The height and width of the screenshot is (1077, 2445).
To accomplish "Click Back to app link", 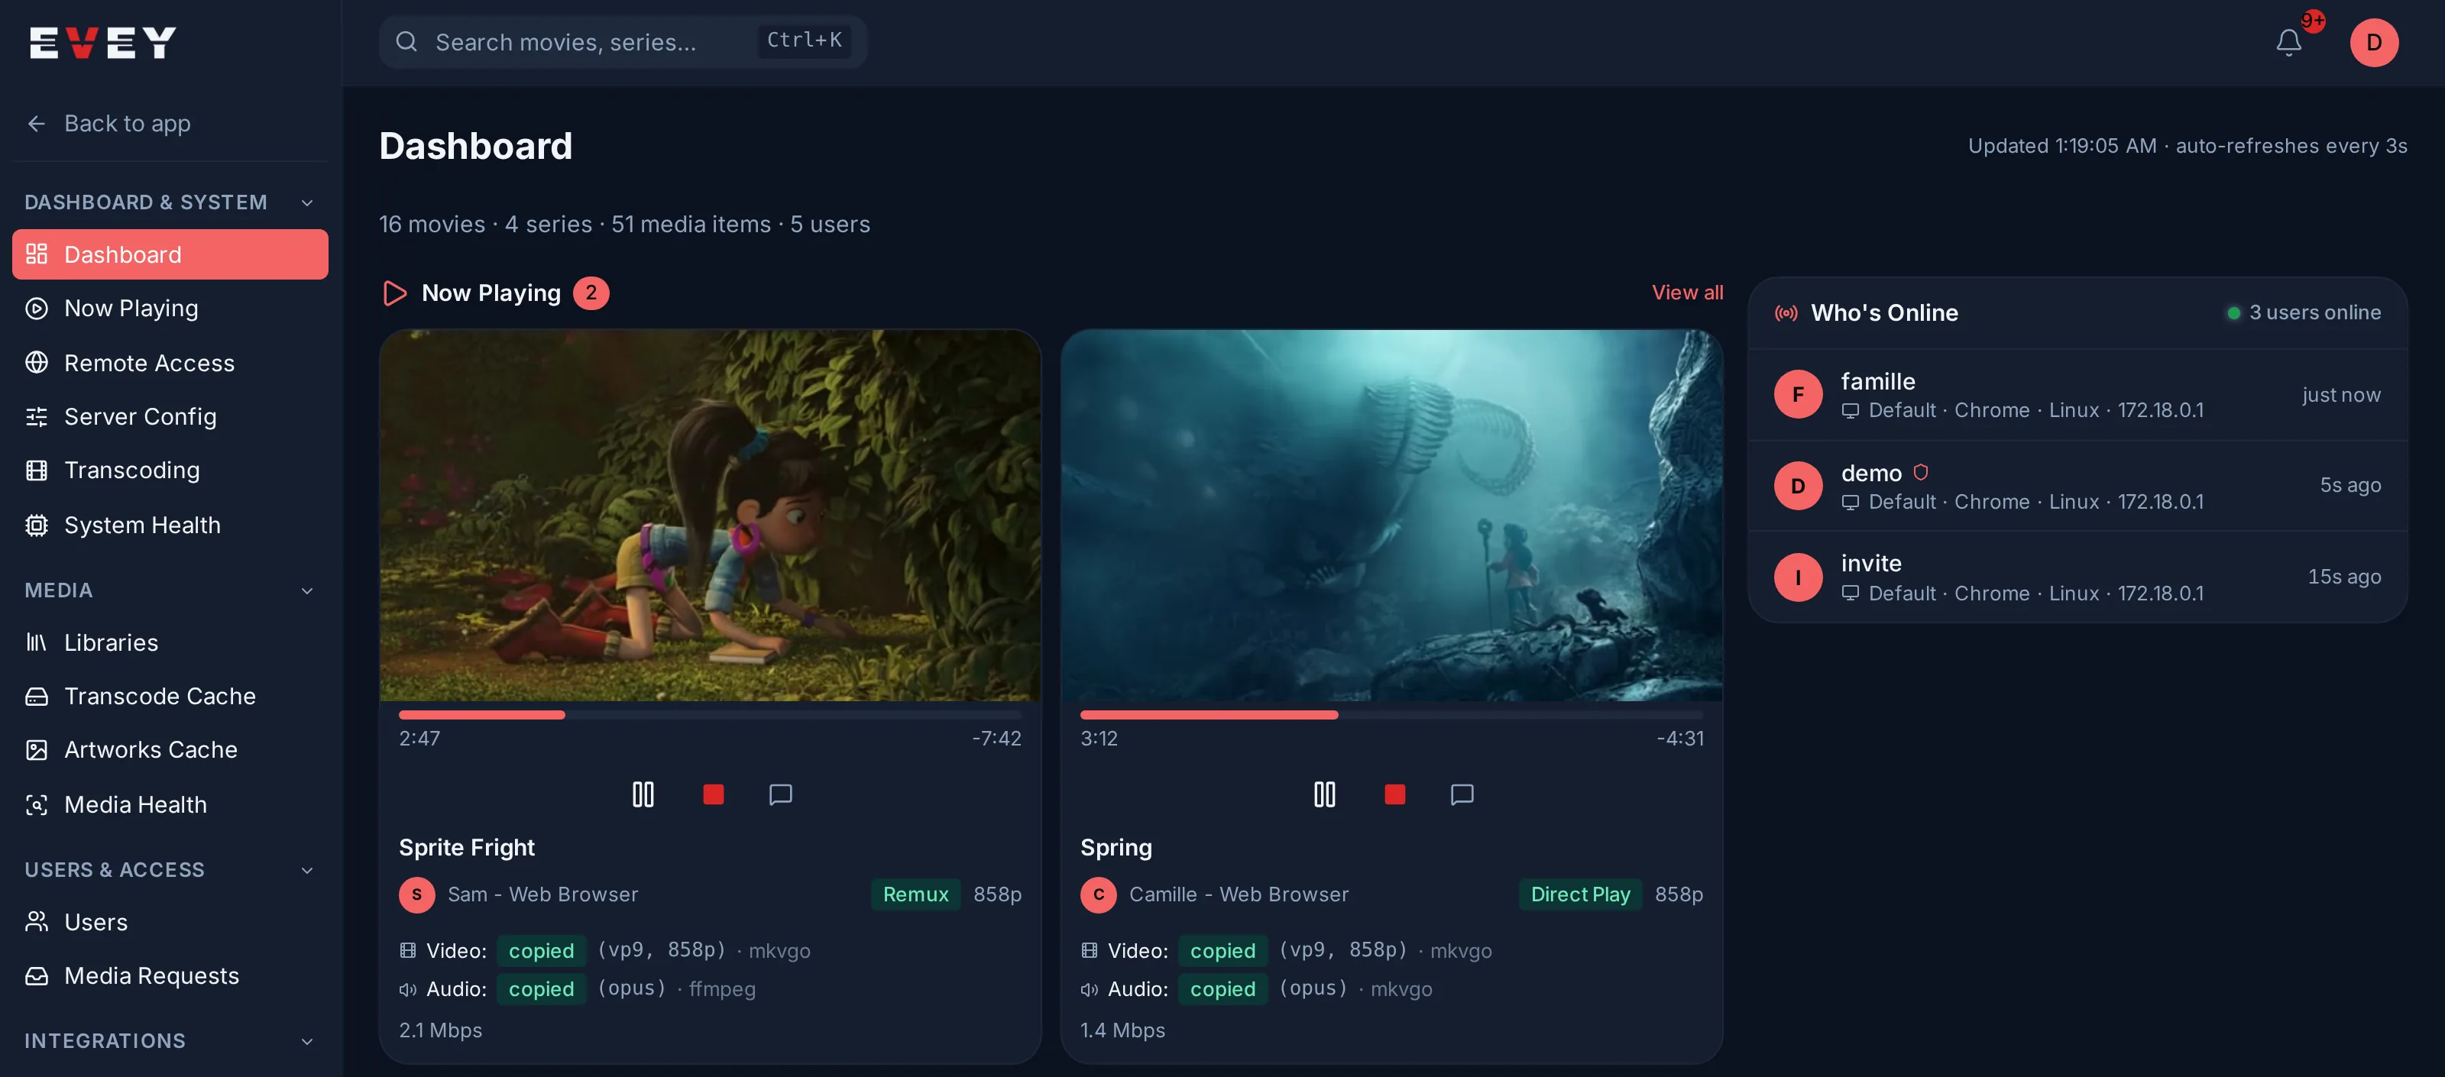I will [x=109, y=123].
